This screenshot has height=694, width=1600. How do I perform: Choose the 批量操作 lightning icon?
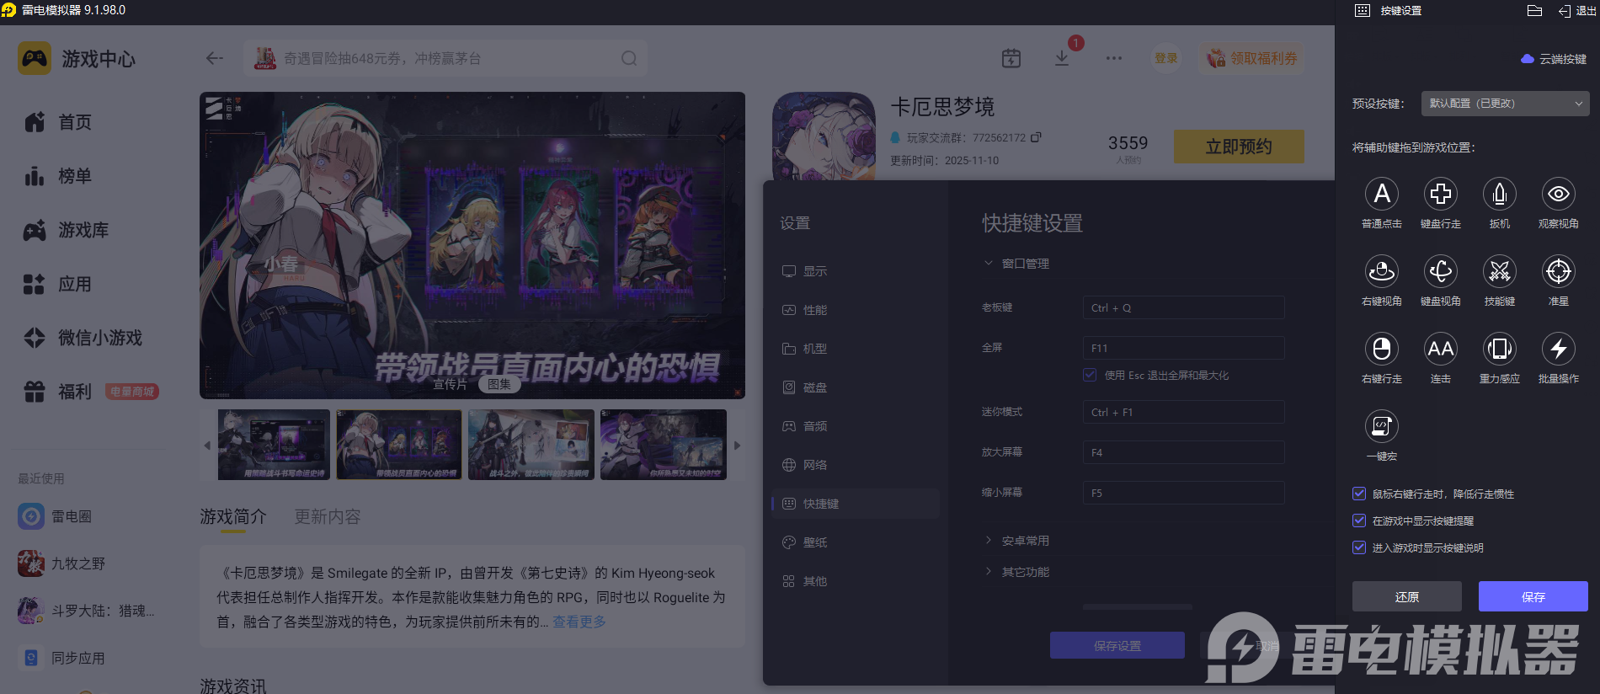[x=1558, y=349]
